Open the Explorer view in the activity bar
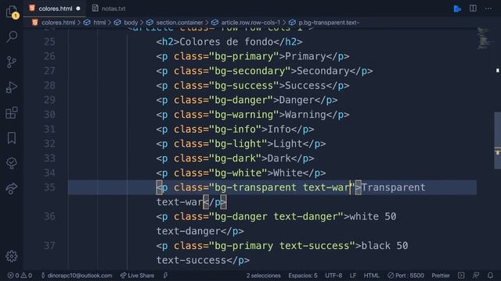Image resolution: width=501 pixels, height=281 pixels. point(12,12)
